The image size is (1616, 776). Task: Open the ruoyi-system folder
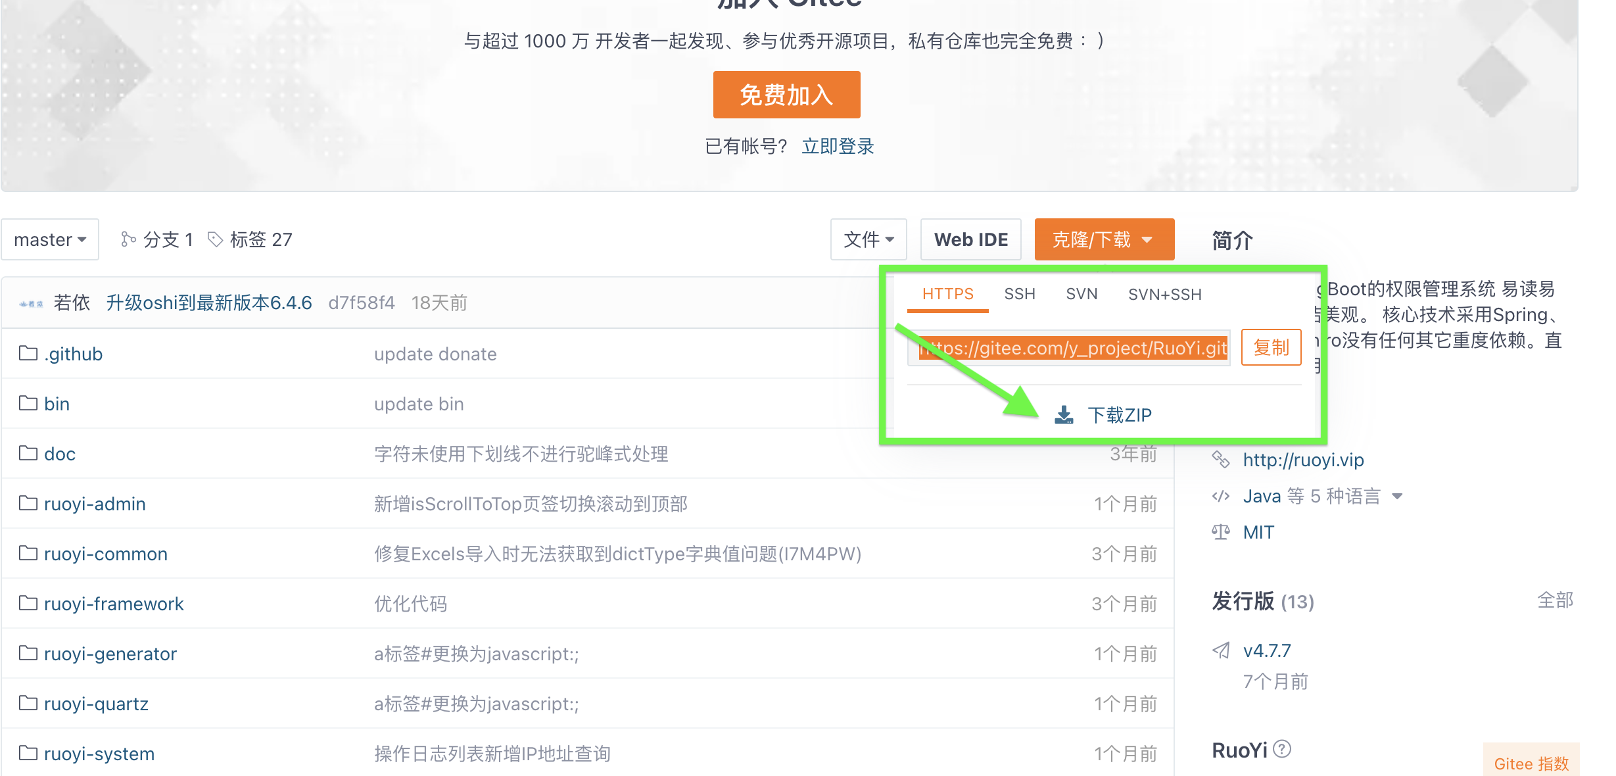[x=99, y=754]
